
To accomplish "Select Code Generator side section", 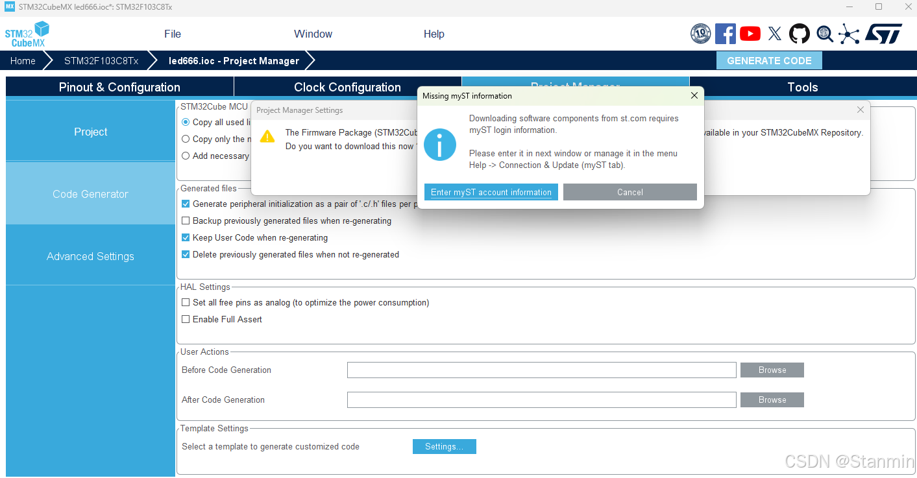I will tap(90, 194).
